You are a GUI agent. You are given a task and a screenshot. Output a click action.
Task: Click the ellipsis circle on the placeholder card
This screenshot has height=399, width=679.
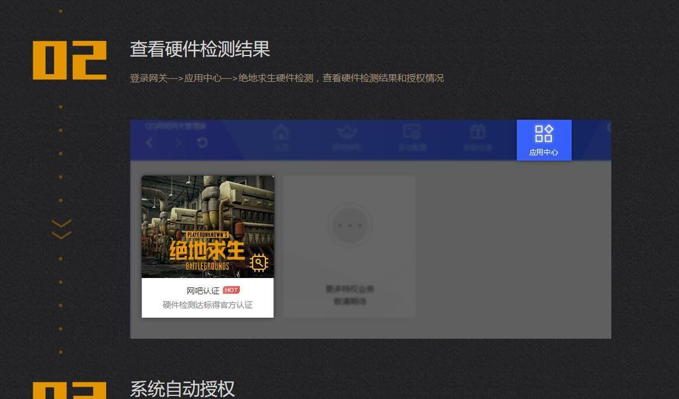click(350, 225)
